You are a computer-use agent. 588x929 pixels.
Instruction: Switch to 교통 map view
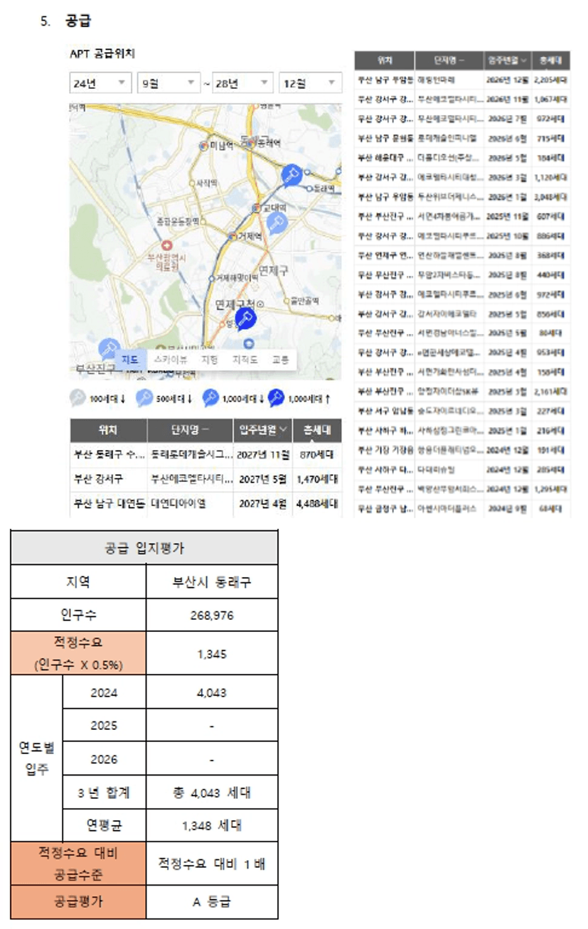tap(279, 360)
